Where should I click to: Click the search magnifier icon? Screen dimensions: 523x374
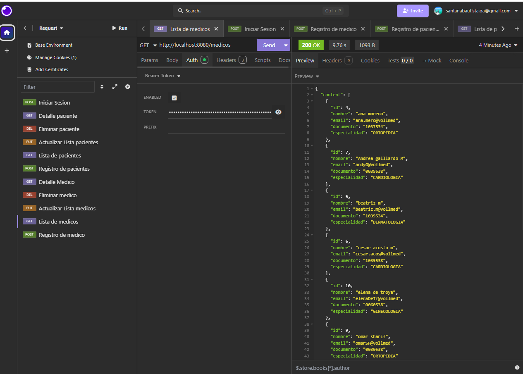181,11
